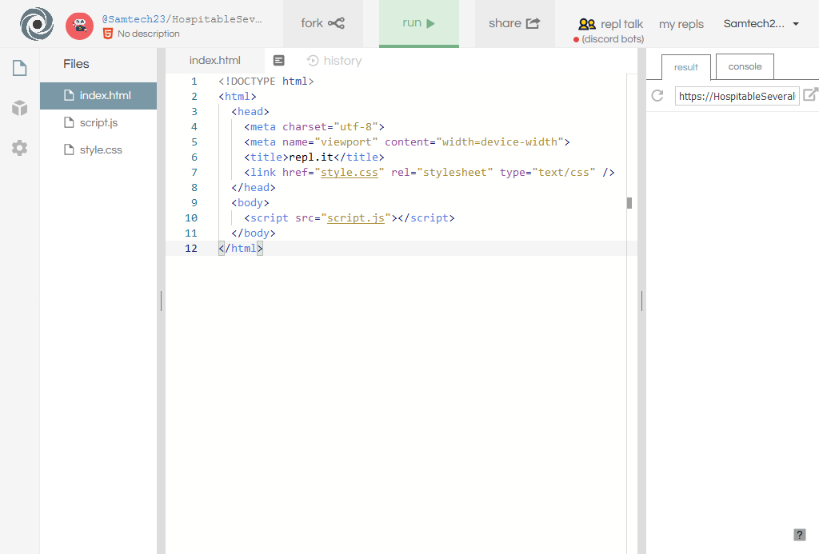The width and height of the screenshot is (819, 554).
Task: Open script.js file
Action: (98, 122)
